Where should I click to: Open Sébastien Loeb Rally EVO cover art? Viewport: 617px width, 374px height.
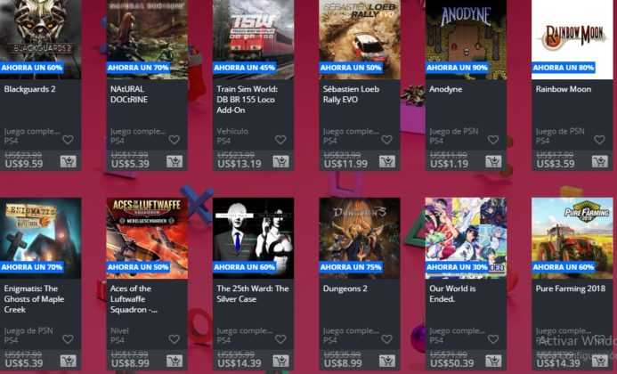(360, 39)
